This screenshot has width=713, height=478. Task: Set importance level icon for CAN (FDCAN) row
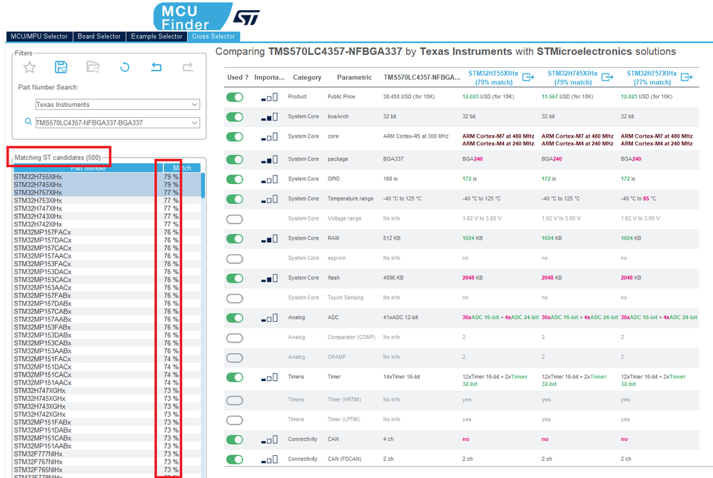pyautogui.click(x=269, y=459)
